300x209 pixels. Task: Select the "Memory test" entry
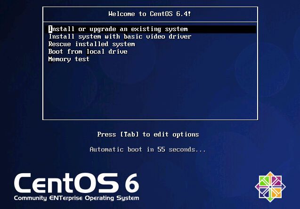pyautogui.click(x=69, y=59)
